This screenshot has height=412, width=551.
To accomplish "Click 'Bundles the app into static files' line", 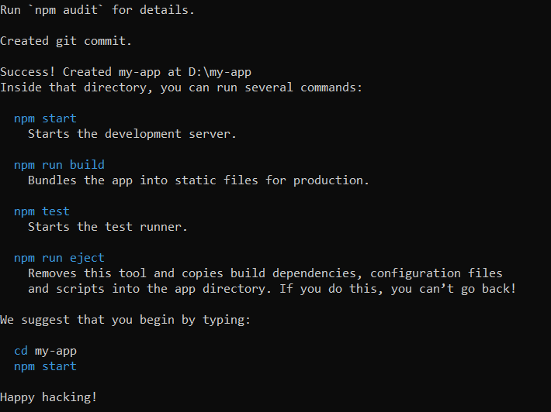I will point(199,180).
